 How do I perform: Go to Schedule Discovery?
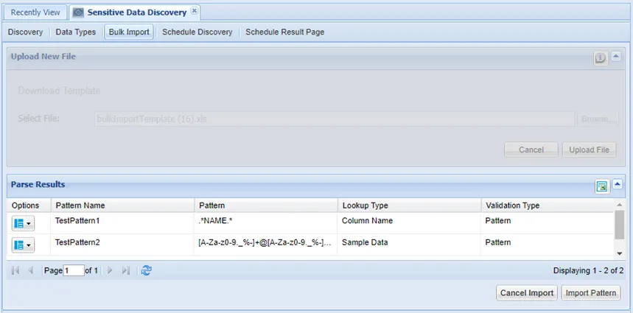[197, 32]
